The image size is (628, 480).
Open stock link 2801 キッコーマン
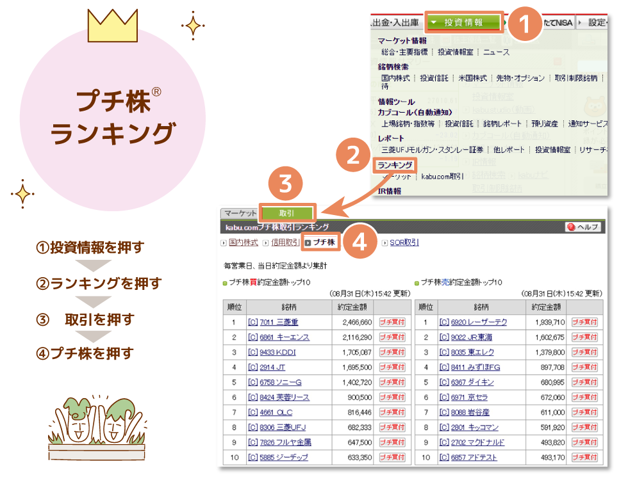tap(475, 428)
